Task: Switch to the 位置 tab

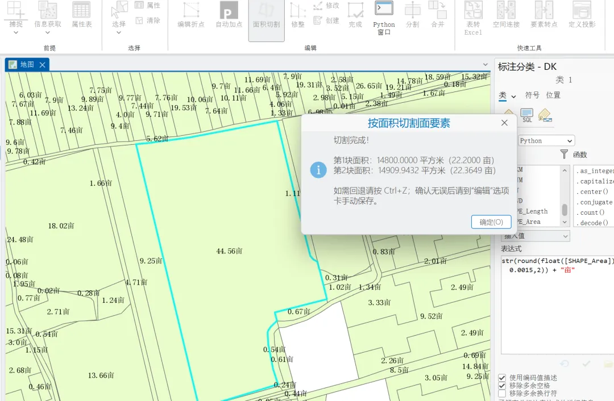Action: tap(553, 95)
